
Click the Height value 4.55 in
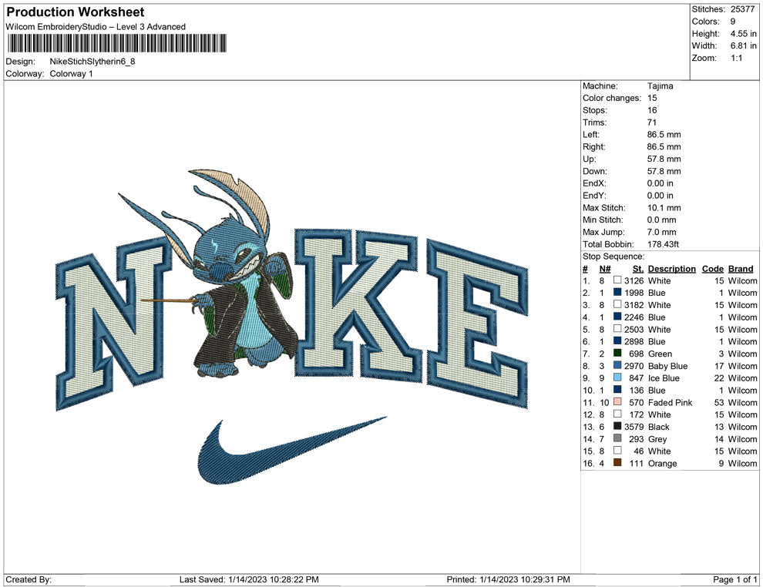click(x=743, y=34)
